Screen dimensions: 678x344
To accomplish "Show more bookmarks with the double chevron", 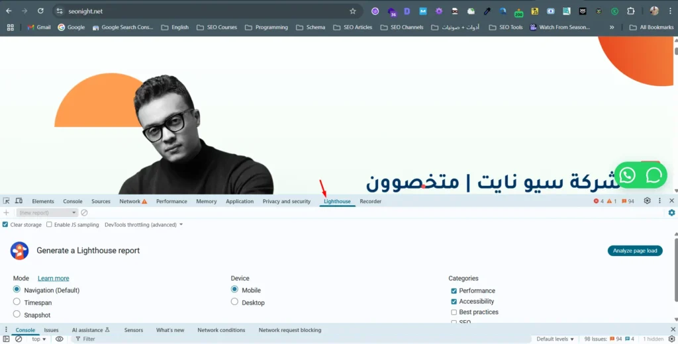I will click(612, 27).
